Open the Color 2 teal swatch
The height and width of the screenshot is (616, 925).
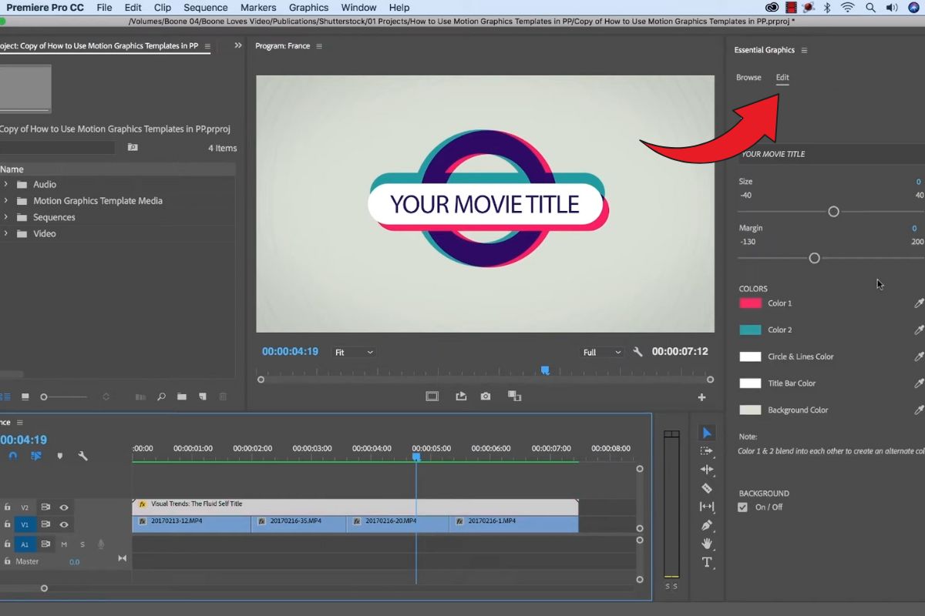(751, 330)
